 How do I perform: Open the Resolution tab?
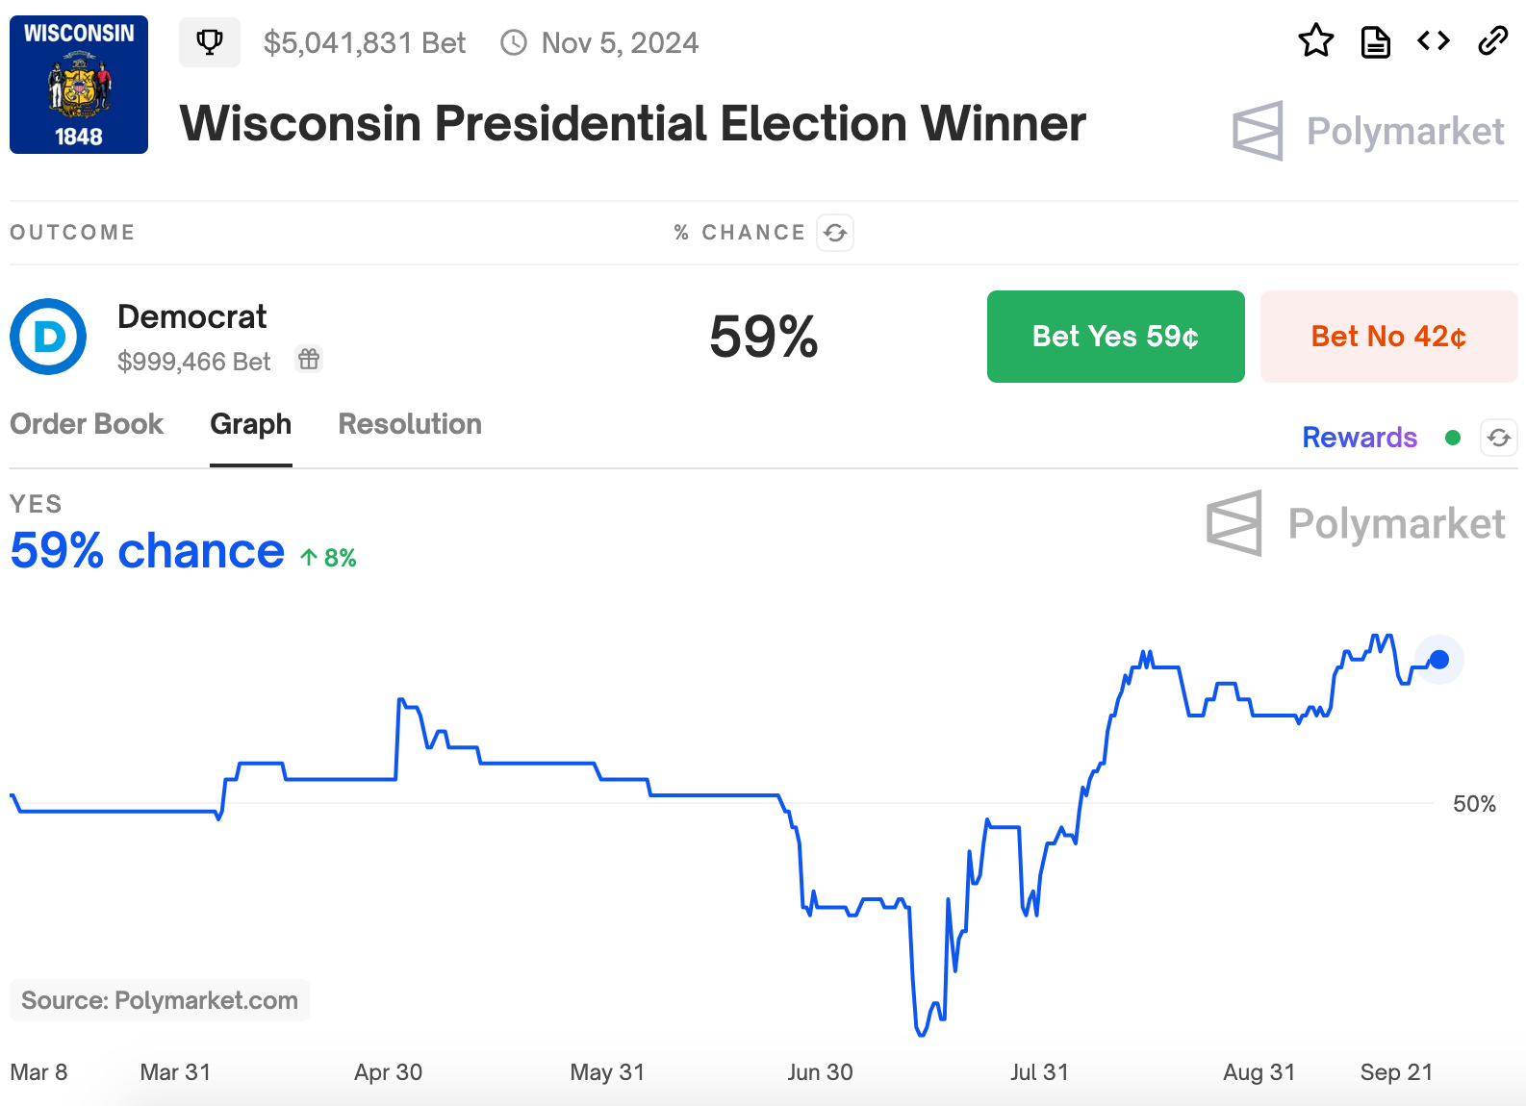[410, 424]
